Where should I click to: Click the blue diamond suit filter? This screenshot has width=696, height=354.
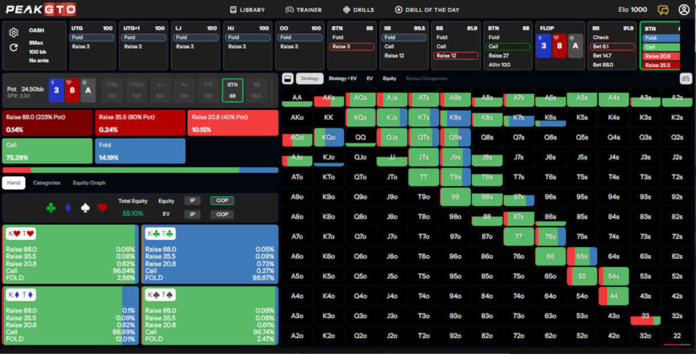point(68,208)
